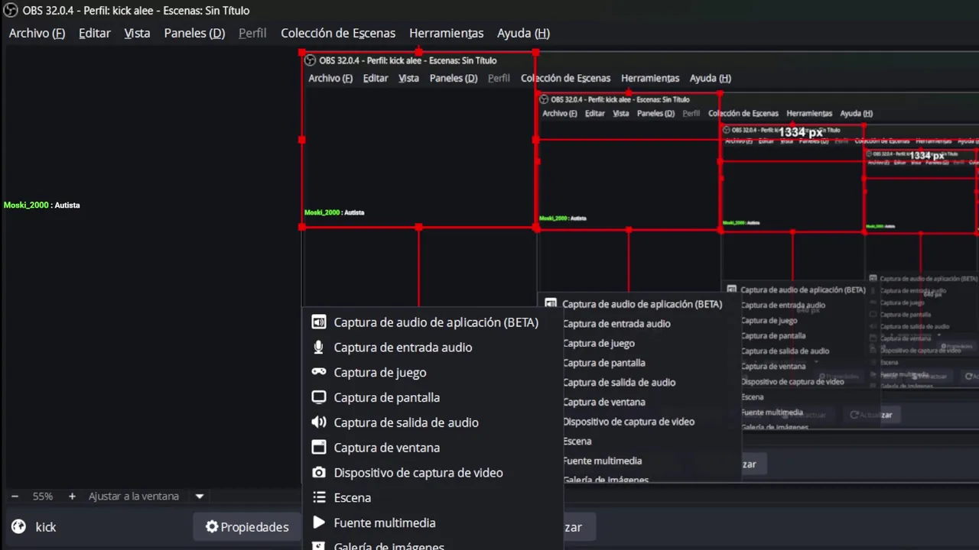Choose the 'Captura de ventana' window source
Viewport: 979px width, 550px height.
pos(432,448)
